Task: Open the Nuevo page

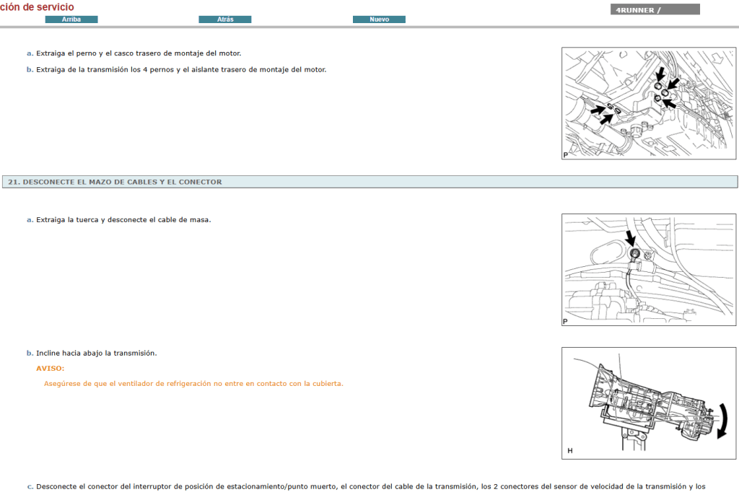Action: 379,19
